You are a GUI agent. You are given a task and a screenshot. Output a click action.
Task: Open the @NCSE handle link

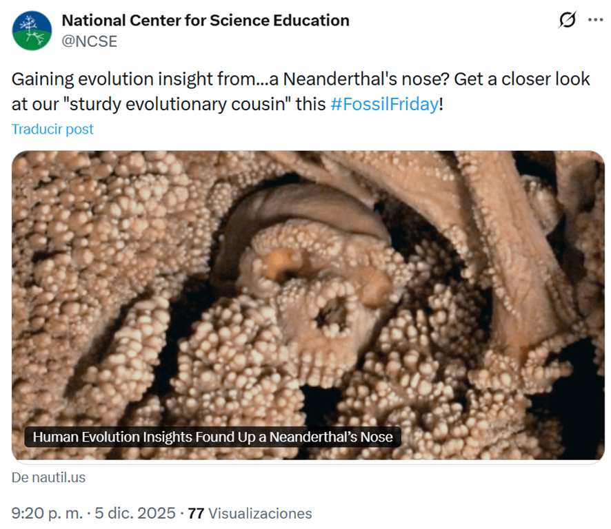click(90, 41)
